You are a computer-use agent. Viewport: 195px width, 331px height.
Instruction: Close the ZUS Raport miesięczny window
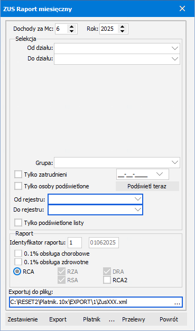[182, 8]
